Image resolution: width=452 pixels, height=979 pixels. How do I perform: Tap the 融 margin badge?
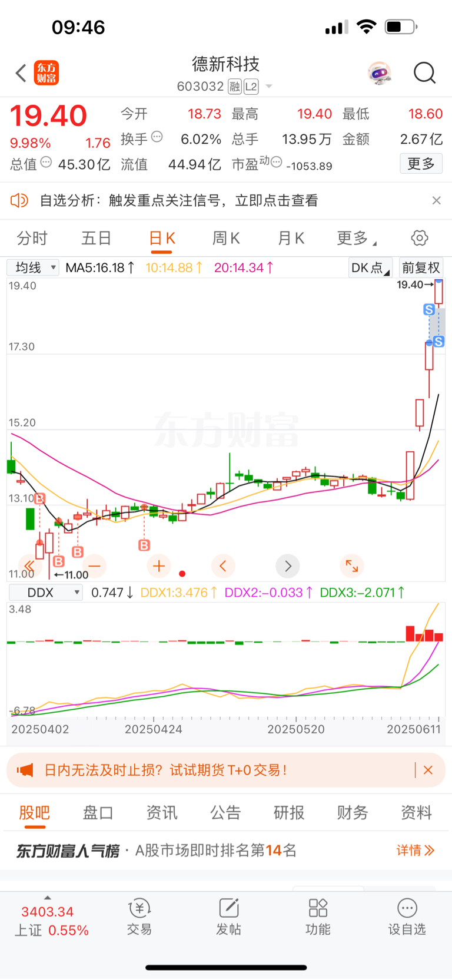tap(235, 87)
